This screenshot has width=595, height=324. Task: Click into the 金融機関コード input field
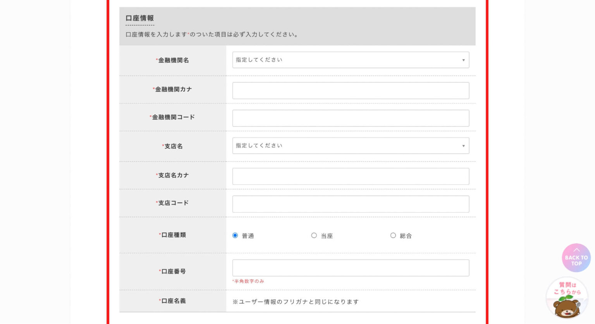351,118
